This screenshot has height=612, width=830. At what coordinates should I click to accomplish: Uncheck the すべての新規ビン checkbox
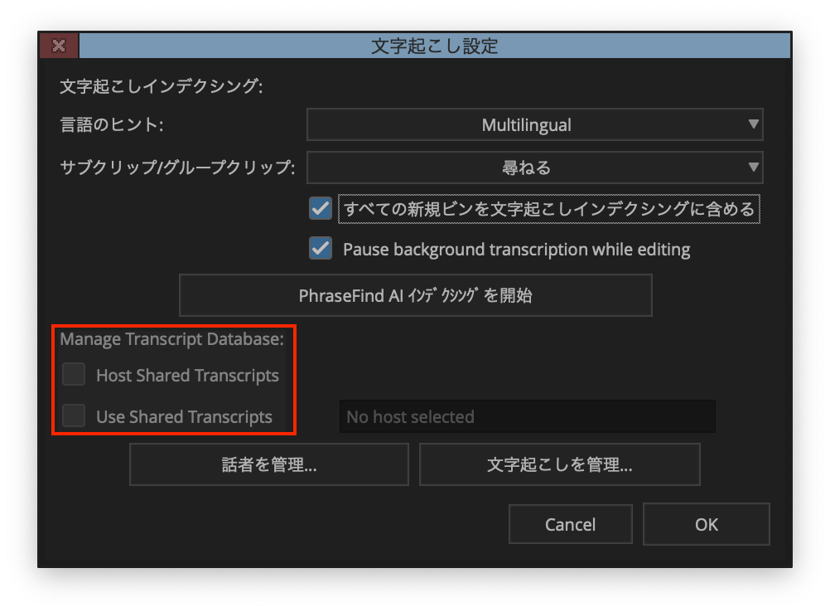coord(321,209)
